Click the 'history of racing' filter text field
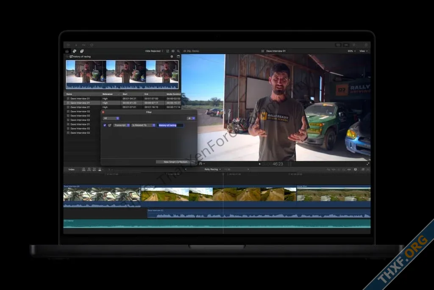 click(x=170, y=125)
